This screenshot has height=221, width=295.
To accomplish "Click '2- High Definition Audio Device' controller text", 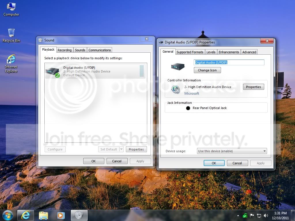I will click(208, 87).
